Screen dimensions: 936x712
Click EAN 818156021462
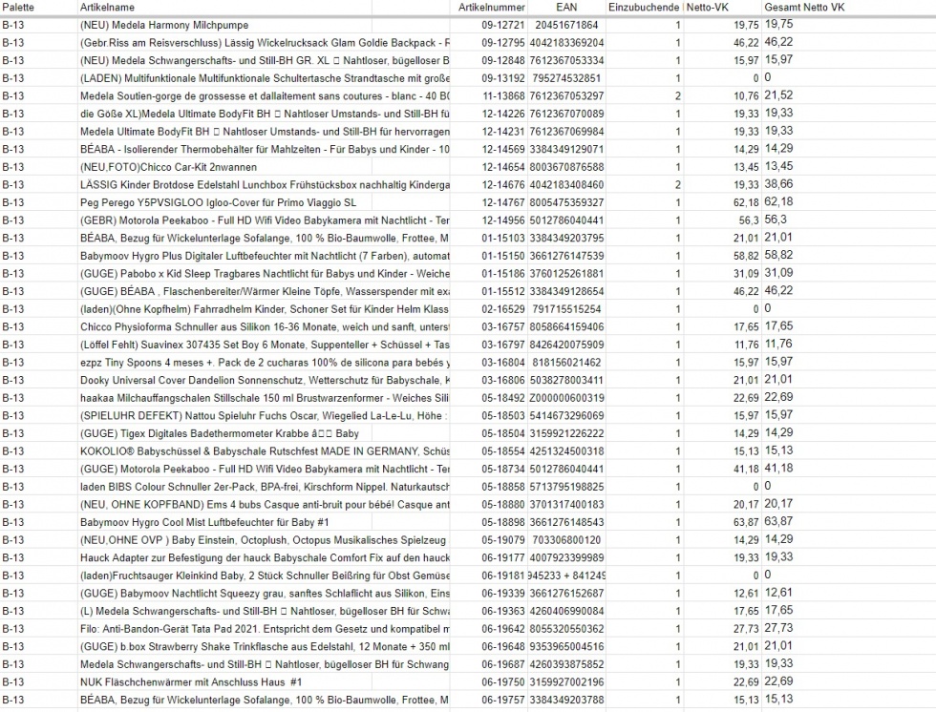(566, 363)
